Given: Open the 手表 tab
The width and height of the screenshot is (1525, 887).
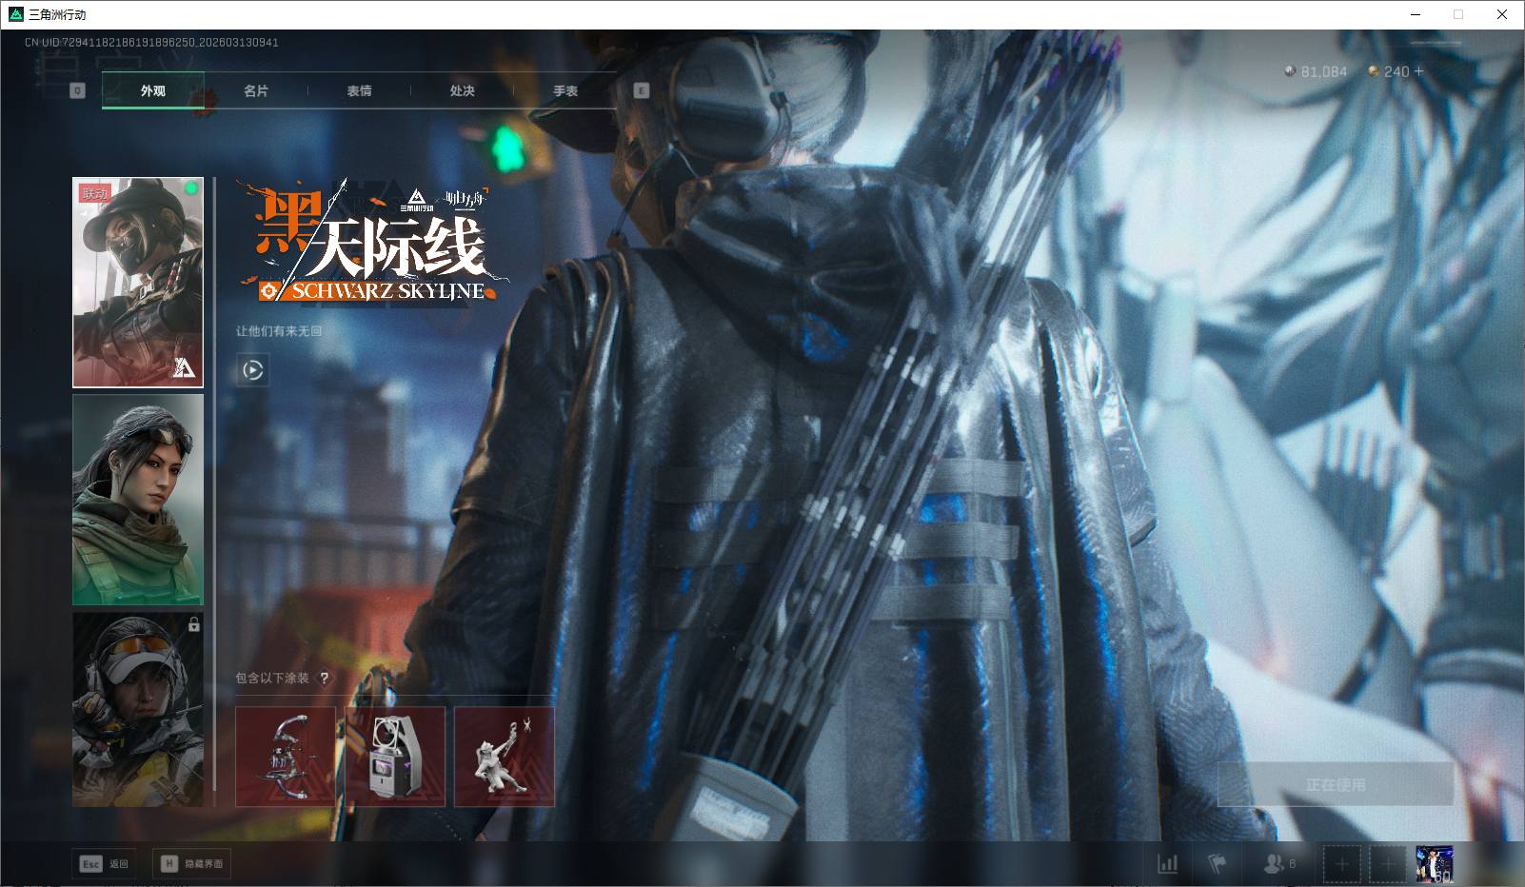Looking at the screenshot, I should 565,91.
